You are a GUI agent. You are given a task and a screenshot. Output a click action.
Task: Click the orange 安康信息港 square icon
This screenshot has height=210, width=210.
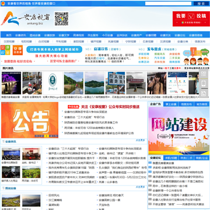17,50
